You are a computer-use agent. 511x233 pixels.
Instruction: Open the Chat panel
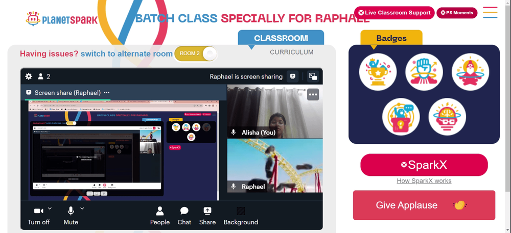point(184,216)
